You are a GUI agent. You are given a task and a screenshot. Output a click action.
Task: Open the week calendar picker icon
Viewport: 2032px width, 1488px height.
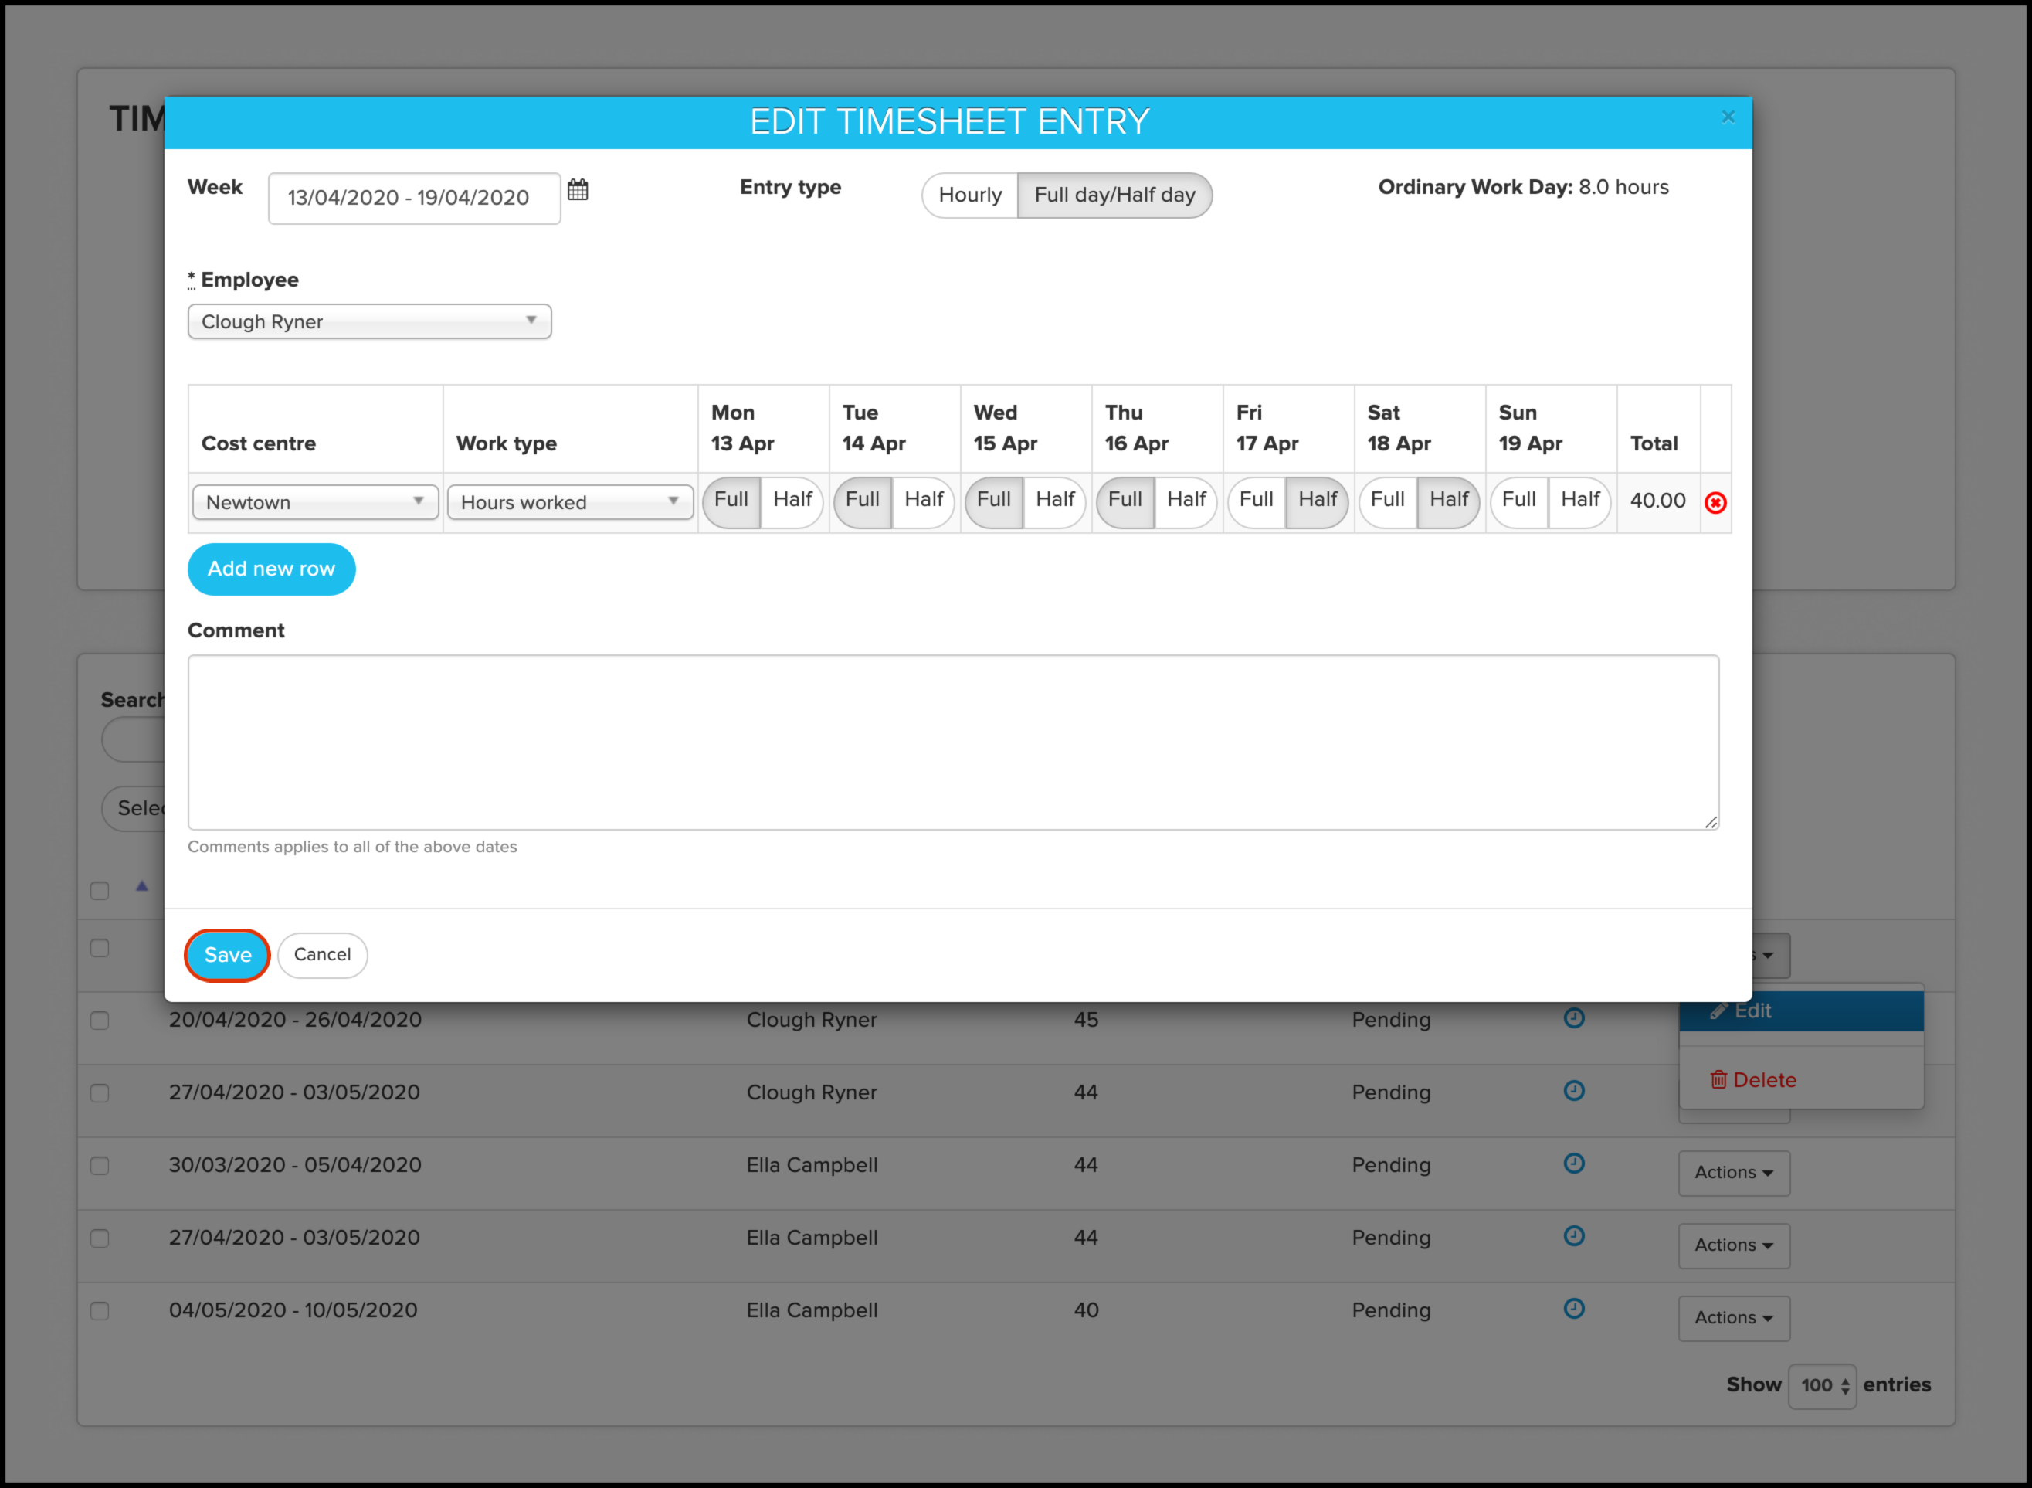pyautogui.click(x=578, y=190)
